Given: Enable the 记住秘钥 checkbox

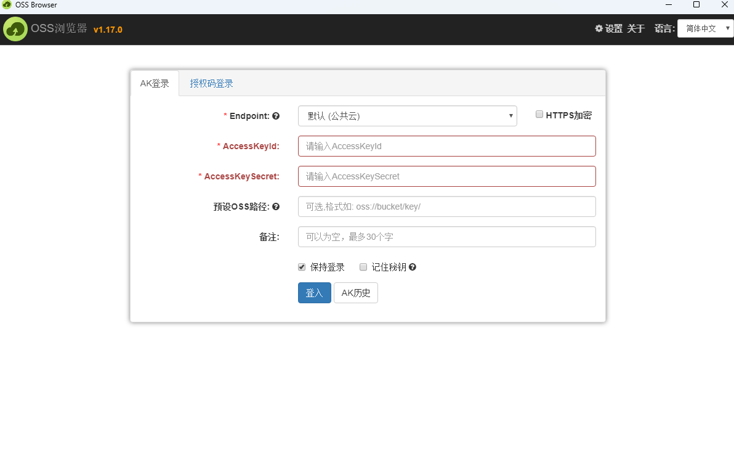Looking at the screenshot, I should (x=363, y=266).
